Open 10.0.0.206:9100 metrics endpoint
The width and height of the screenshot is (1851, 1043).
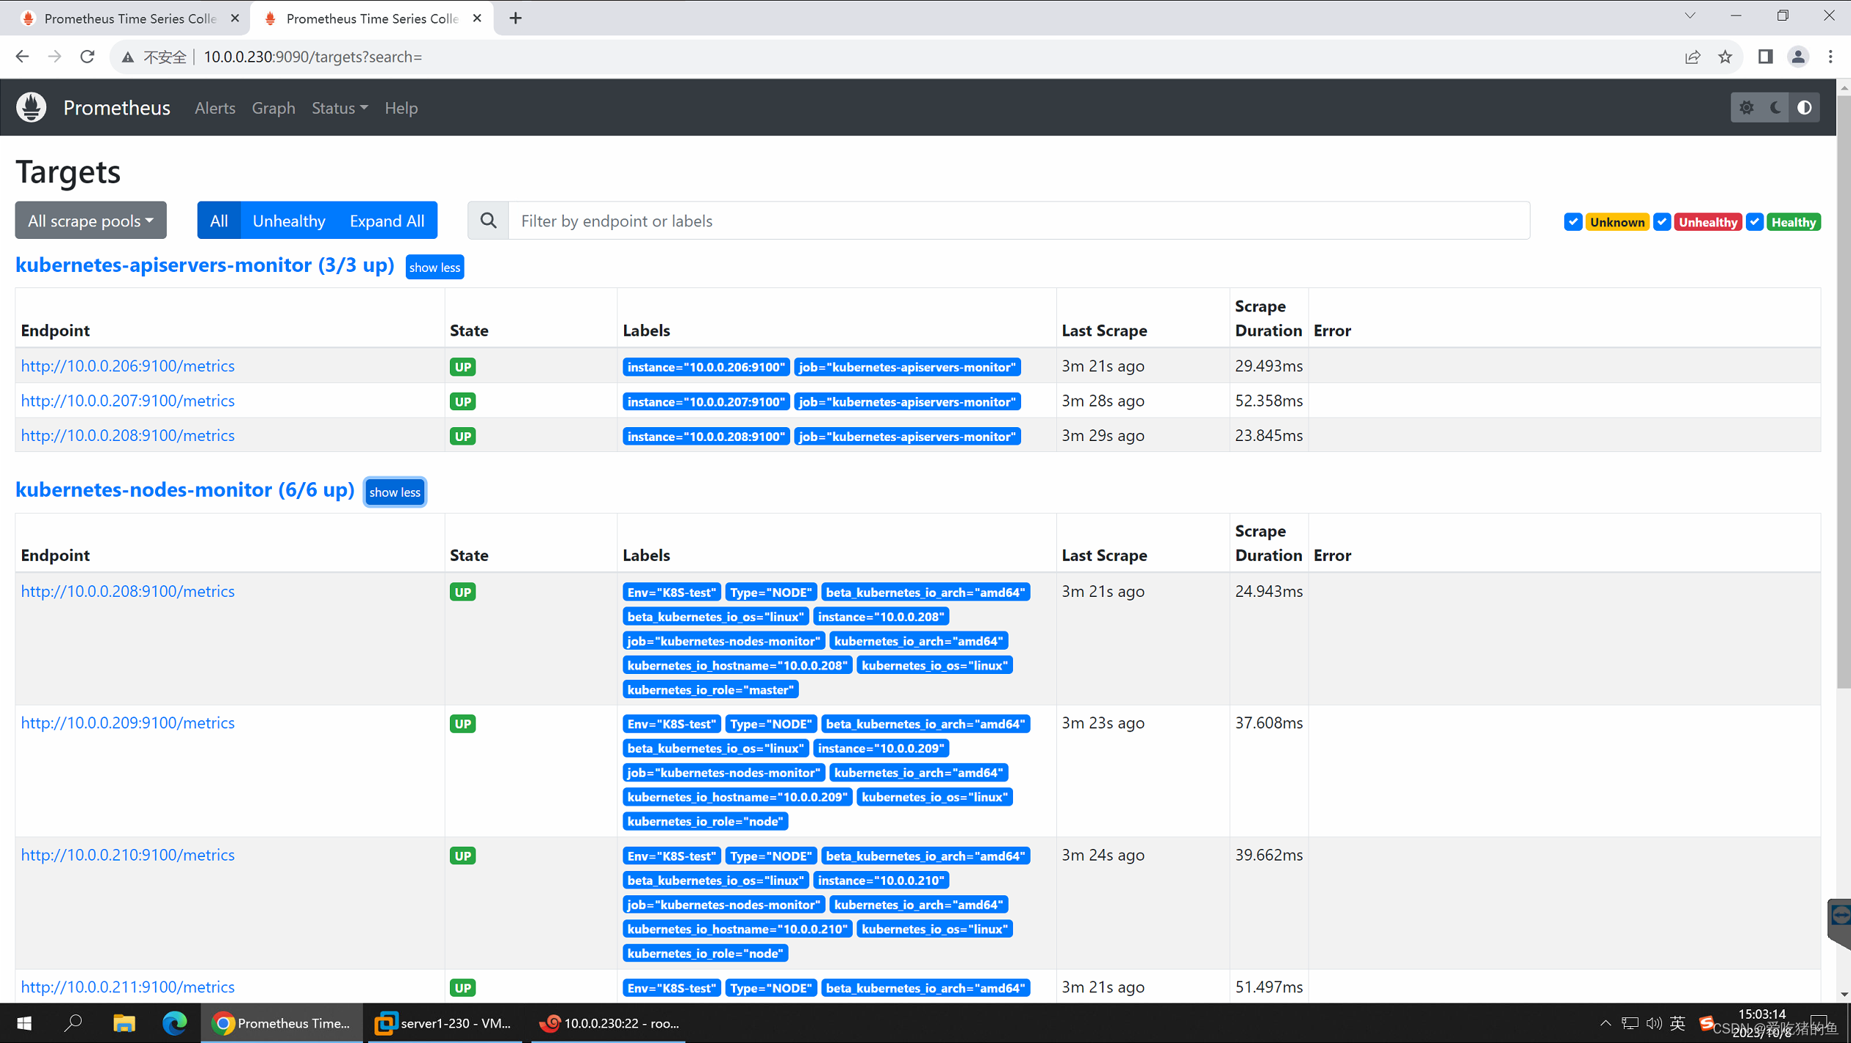128,366
